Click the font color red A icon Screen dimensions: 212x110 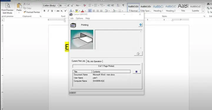[x=83, y=11]
